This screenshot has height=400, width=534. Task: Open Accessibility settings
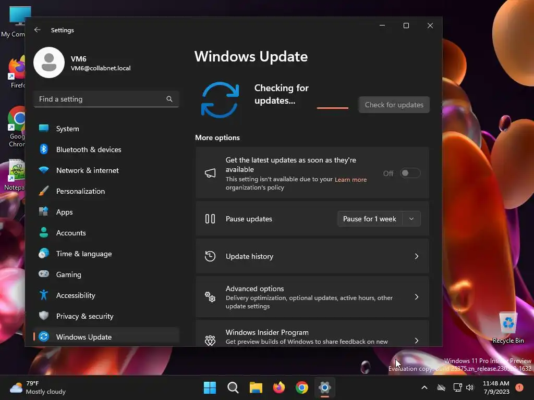pyautogui.click(x=106, y=295)
